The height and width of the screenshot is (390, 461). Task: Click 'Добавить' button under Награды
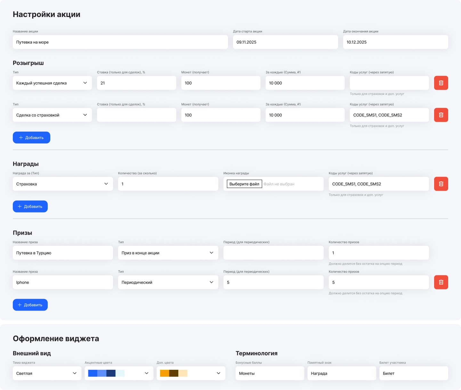tap(30, 206)
